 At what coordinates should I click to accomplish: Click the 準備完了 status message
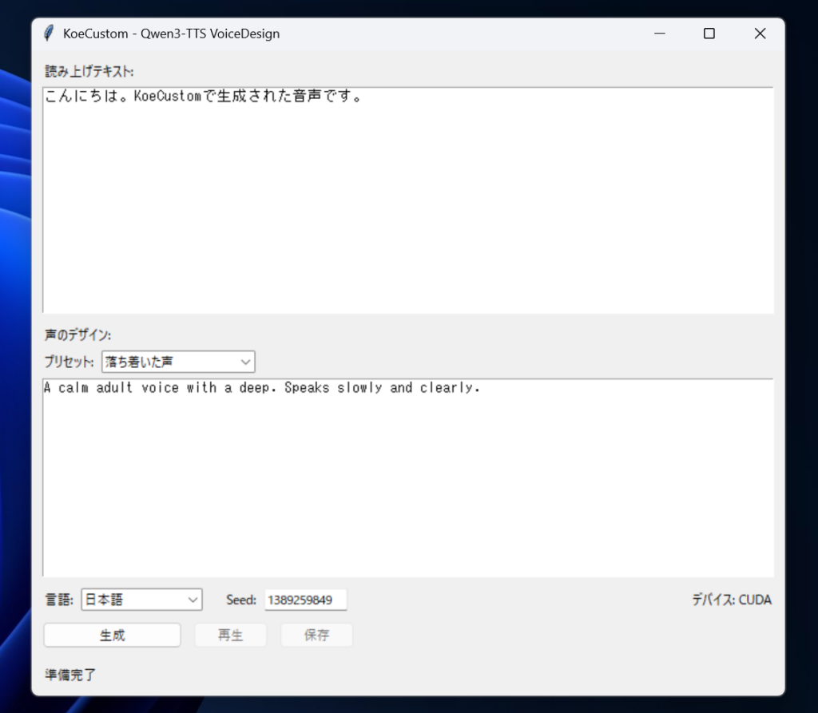pyautogui.click(x=70, y=675)
